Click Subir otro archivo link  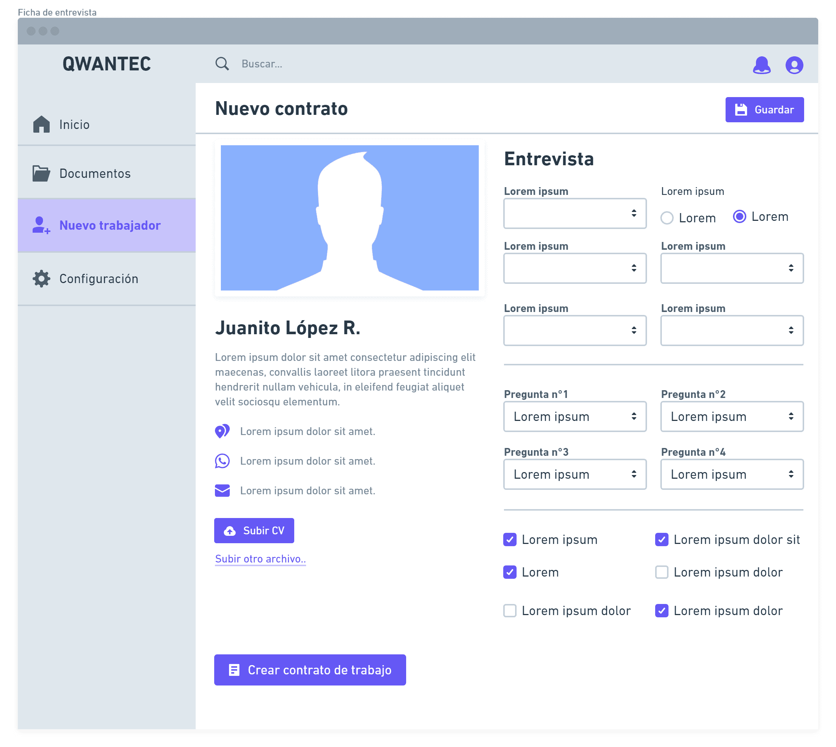pos(260,559)
